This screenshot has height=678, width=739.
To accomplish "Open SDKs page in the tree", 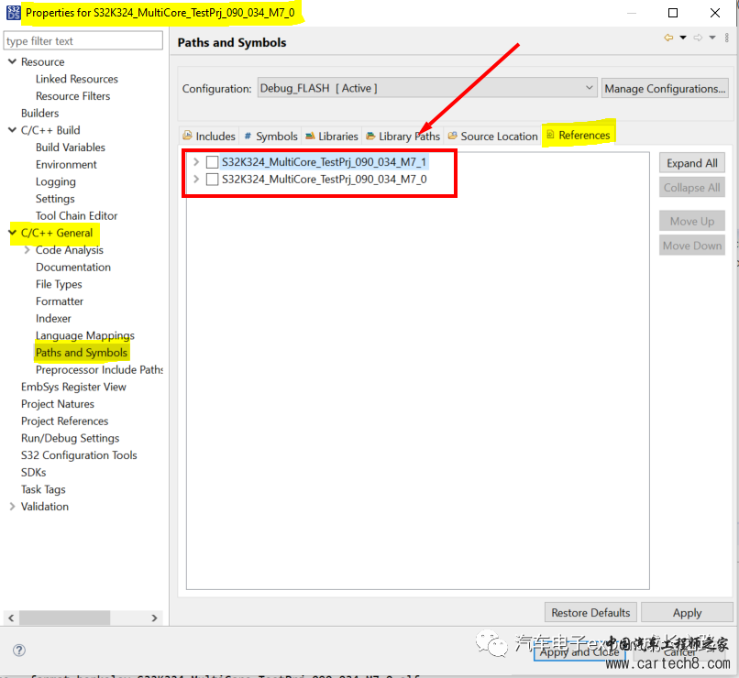I will pyautogui.click(x=33, y=472).
